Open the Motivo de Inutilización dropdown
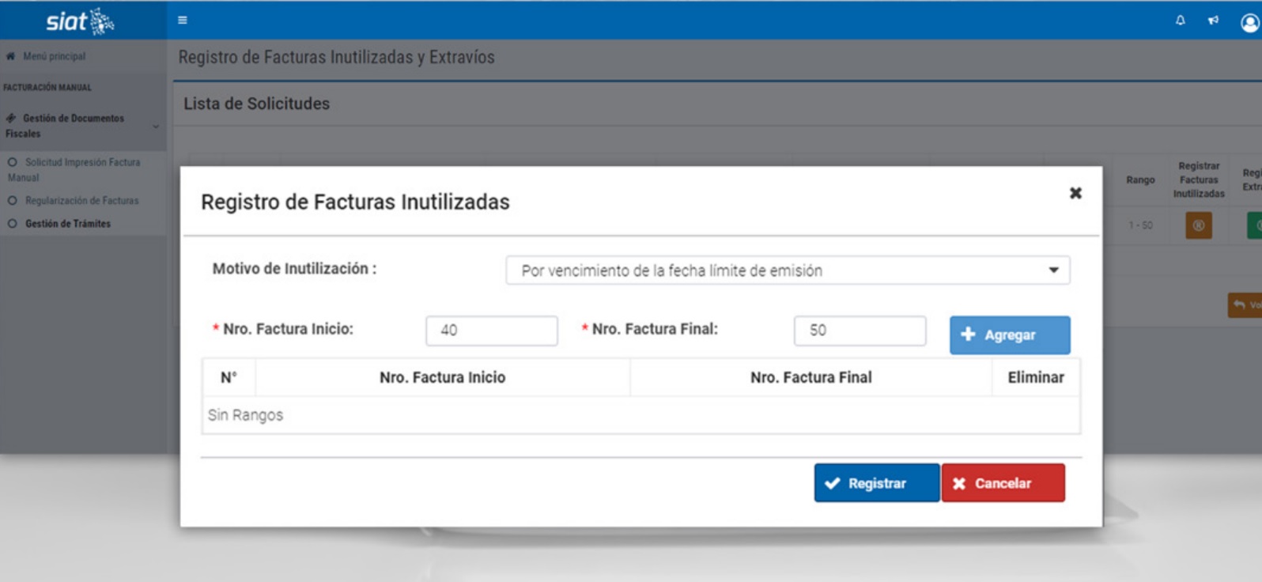Screen dimensions: 1262x582 787,270
